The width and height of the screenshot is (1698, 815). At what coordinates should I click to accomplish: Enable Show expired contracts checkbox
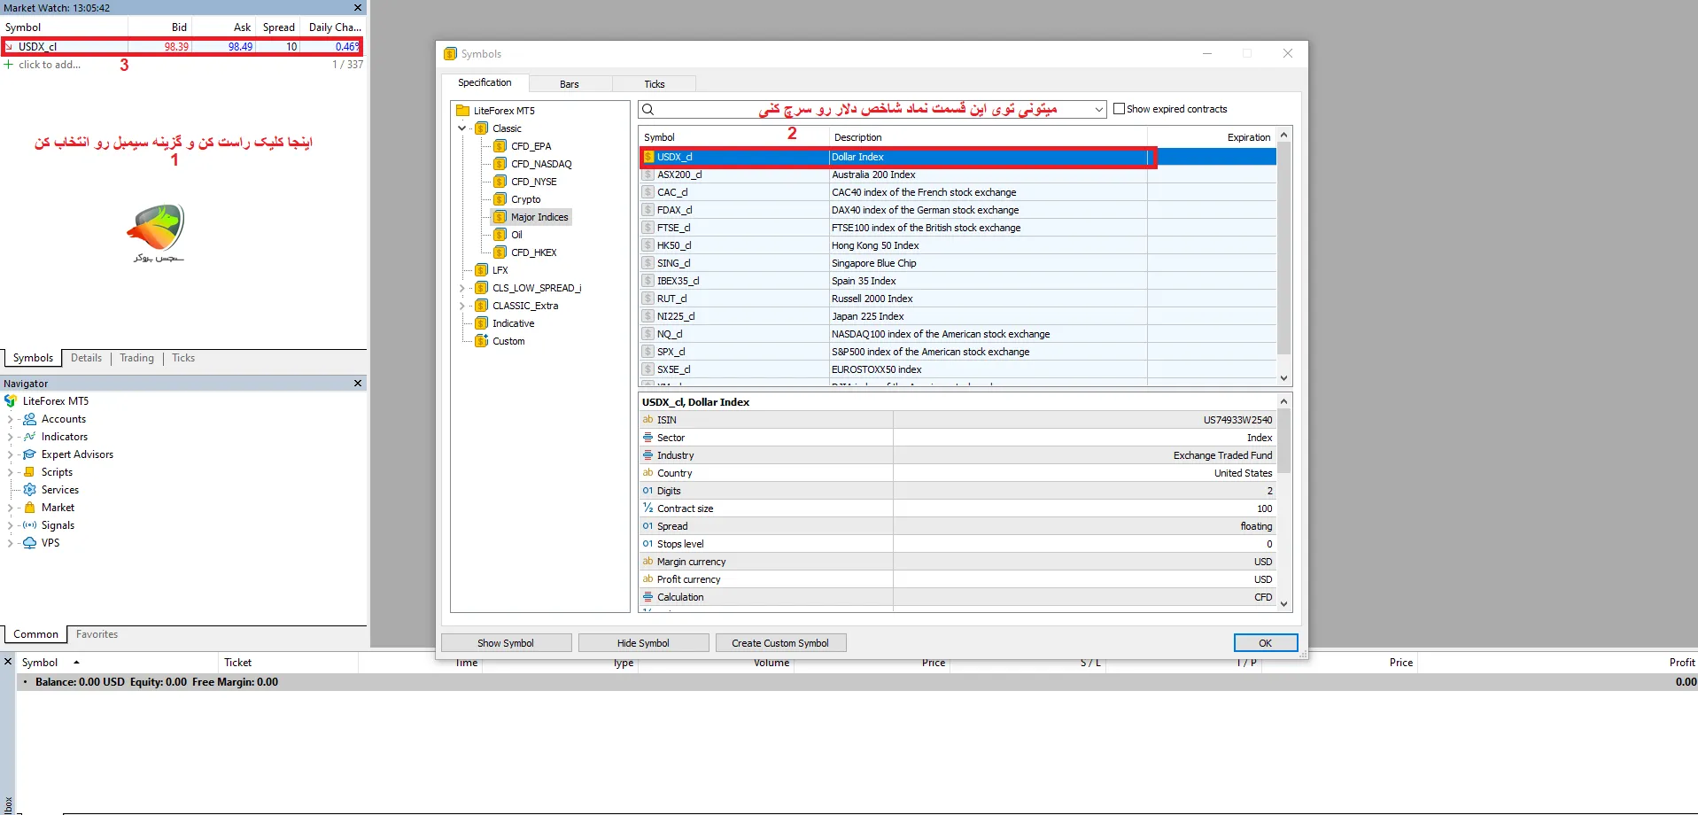1119,109
